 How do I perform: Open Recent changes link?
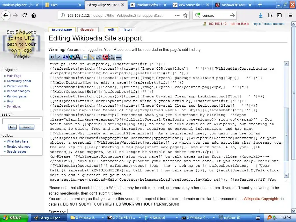[18, 91]
